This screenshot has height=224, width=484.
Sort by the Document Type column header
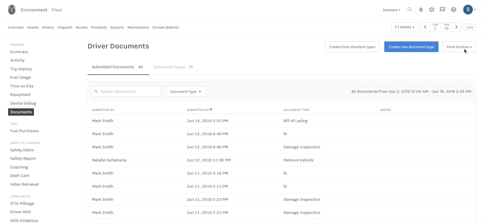(x=296, y=110)
